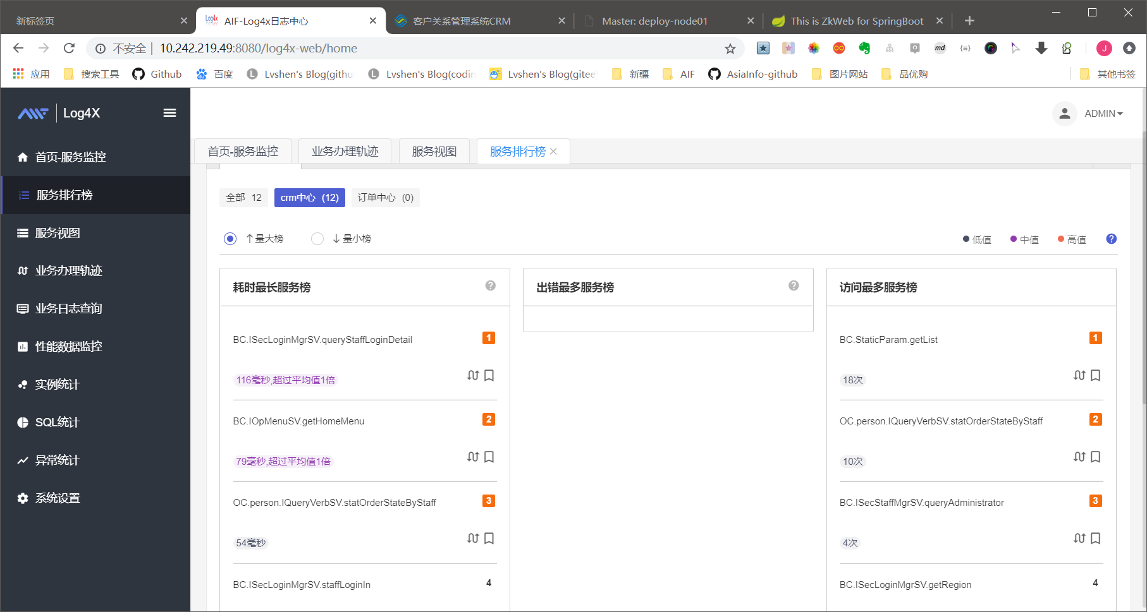This screenshot has width=1147, height=612.
Task: Switch to 首页-服务监控 page tab
Action: click(243, 152)
